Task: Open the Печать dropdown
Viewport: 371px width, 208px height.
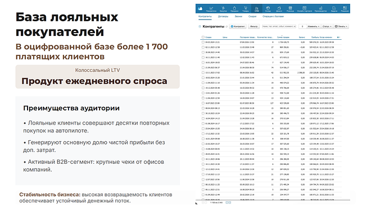Action: 341,26
